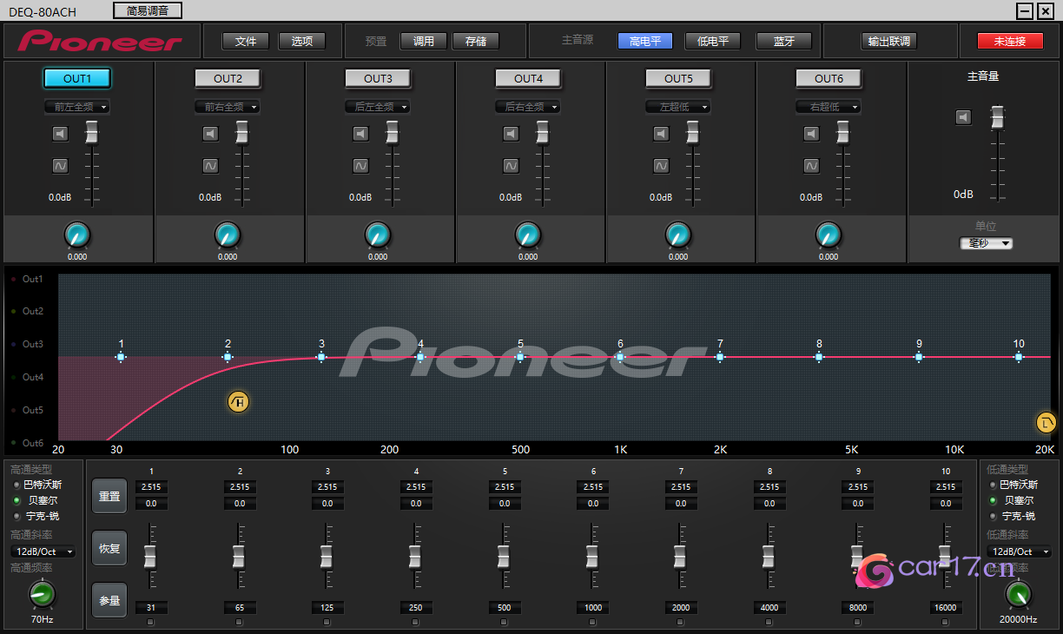Mute the OUT2 channel speaker icon

(210, 134)
